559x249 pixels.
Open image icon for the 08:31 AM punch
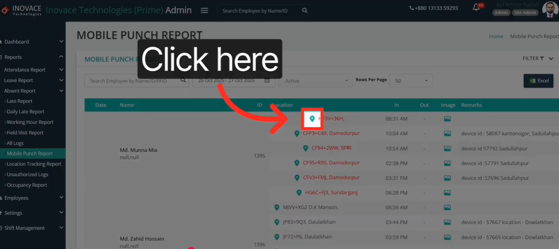tap(447, 119)
